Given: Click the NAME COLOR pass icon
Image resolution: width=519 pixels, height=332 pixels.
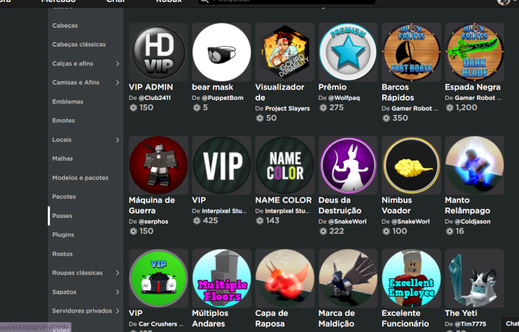Looking at the screenshot, I should tap(285, 165).
